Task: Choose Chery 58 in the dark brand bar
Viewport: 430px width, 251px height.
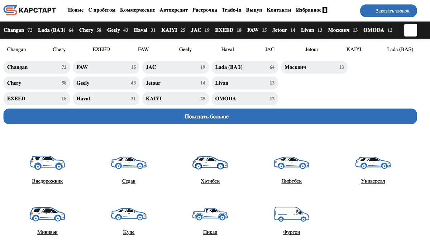Action: (x=90, y=30)
